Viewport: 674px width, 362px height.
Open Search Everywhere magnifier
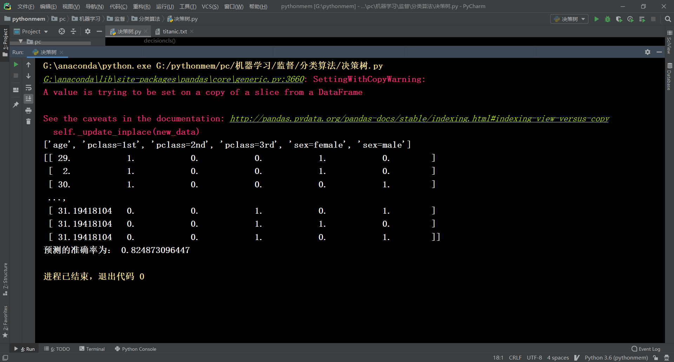(x=668, y=19)
